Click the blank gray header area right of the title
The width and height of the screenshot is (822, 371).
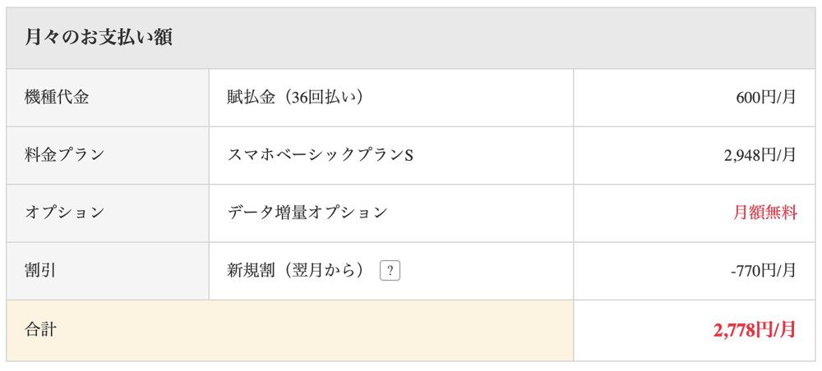pos(493,38)
